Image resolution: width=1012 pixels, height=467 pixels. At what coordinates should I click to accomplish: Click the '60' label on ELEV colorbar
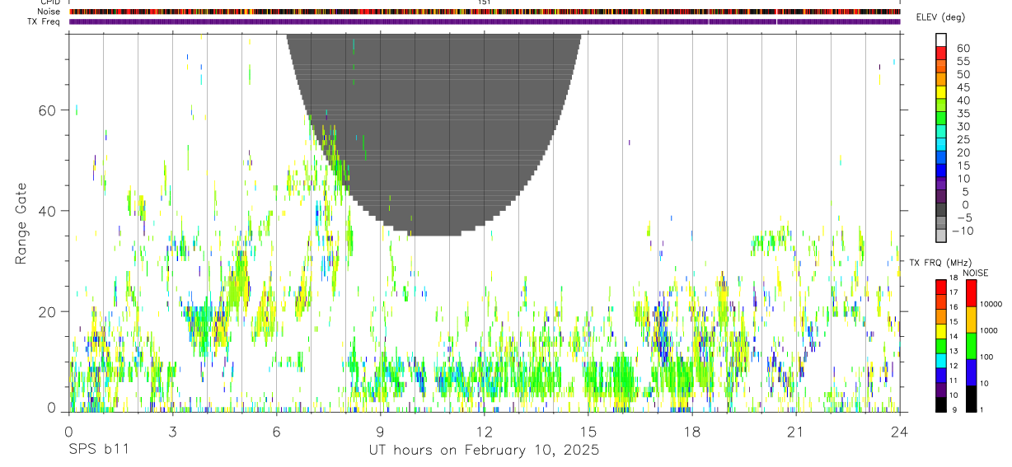963,49
